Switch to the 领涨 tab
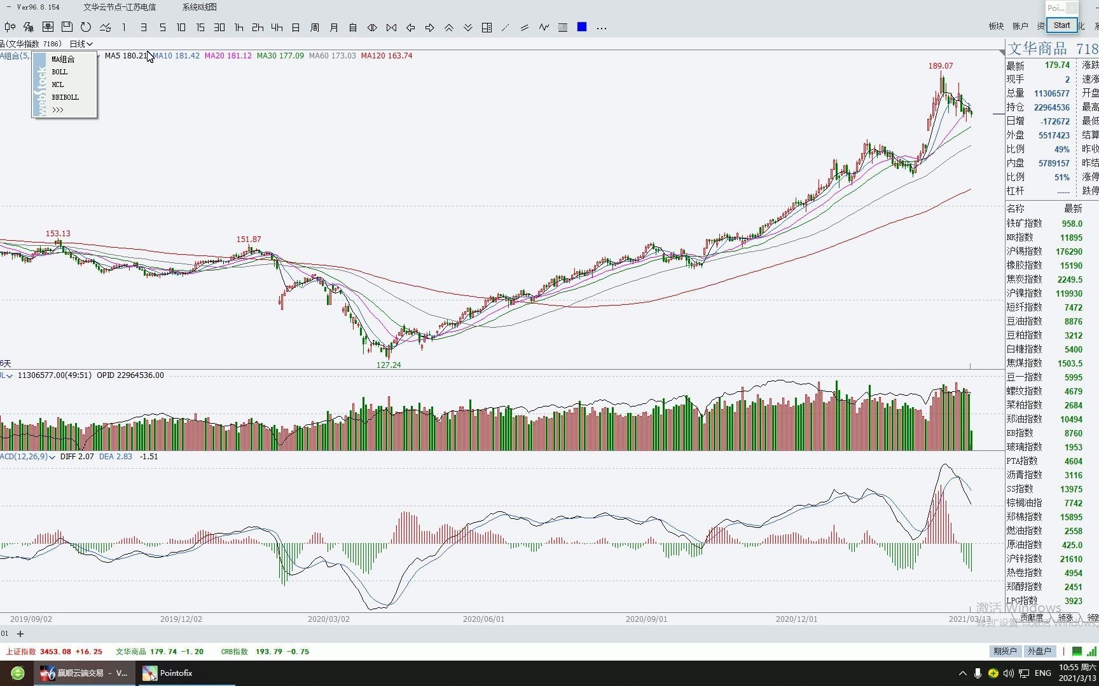 (x=1065, y=617)
